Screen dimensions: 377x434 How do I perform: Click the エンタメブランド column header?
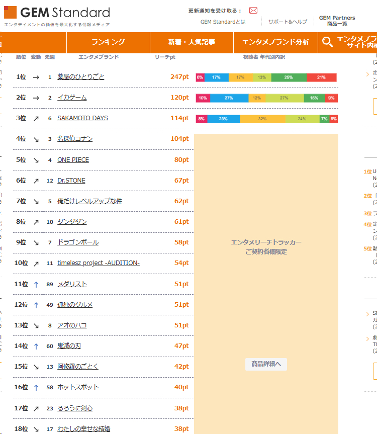click(x=99, y=57)
